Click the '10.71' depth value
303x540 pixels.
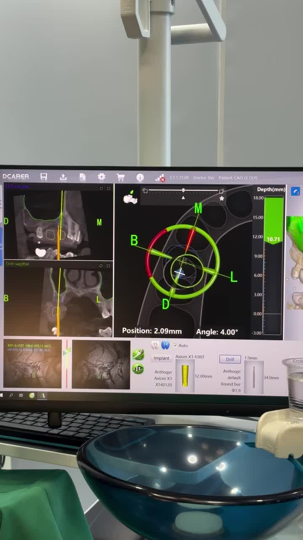pyautogui.click(x=274, y=239)
